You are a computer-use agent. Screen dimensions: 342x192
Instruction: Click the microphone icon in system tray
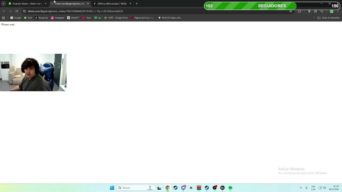click(306, 188)
